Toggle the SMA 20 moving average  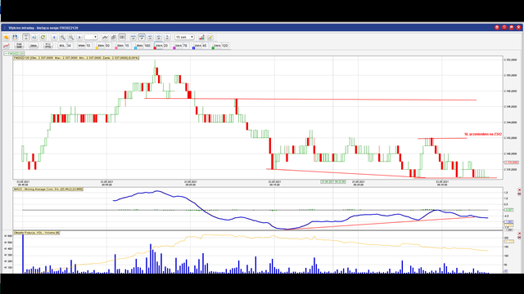(x=162, y=46)
